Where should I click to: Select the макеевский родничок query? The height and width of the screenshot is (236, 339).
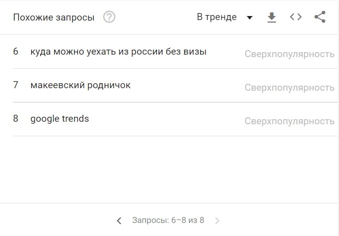pos(80,85)
